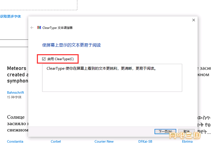Click the ClearType tuner app icon
Viewport: 211px width, 144px height.
point(39,28)
